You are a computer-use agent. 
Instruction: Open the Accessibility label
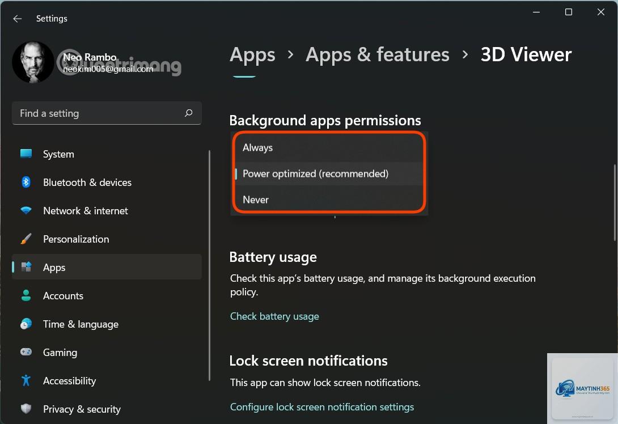[x=69, y=381]
